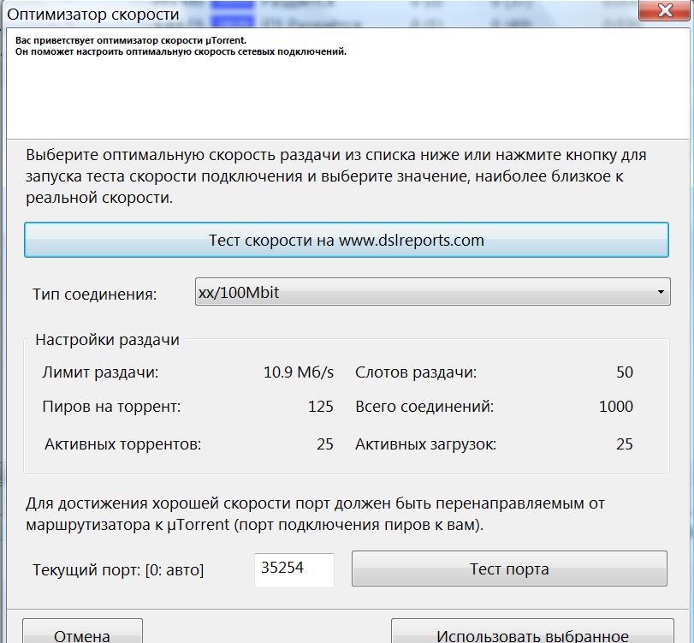Click the Активных загрузок label
The image size is (694, 643).
425,444
